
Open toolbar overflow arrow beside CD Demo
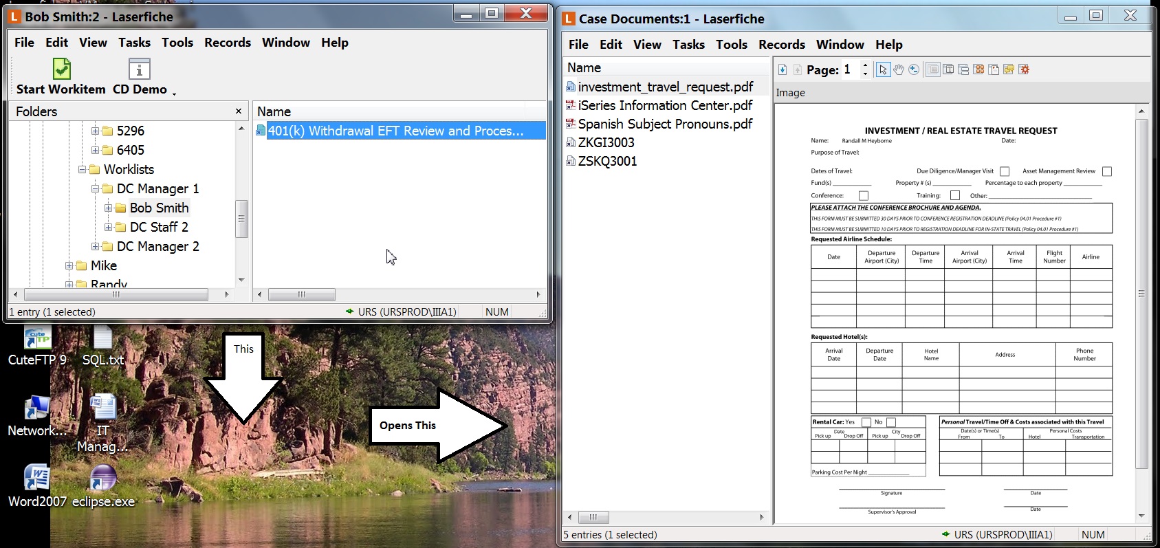174,93
